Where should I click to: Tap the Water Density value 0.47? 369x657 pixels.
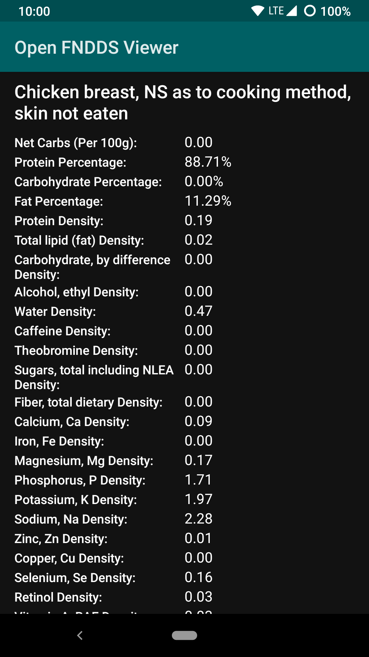pyautogui.click(x=199, y=311)
